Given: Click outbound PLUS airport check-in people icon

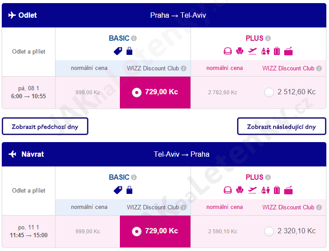Looking at the screenshot, I should [x=265, y=51].
